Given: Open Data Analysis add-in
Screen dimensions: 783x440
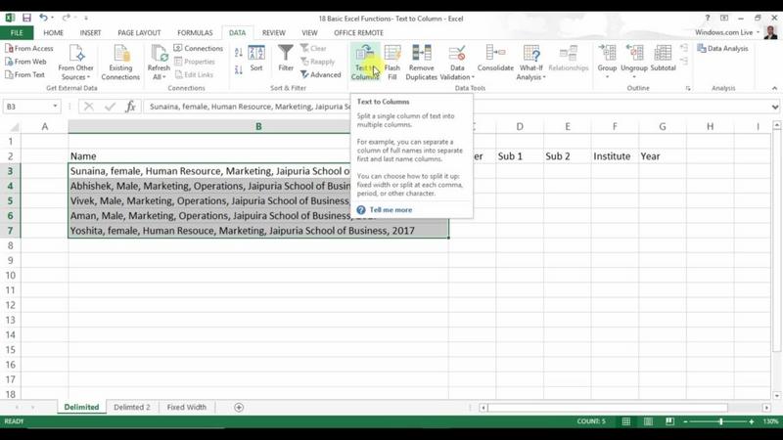Looking at the screenshot, I should tap(722, 48).
